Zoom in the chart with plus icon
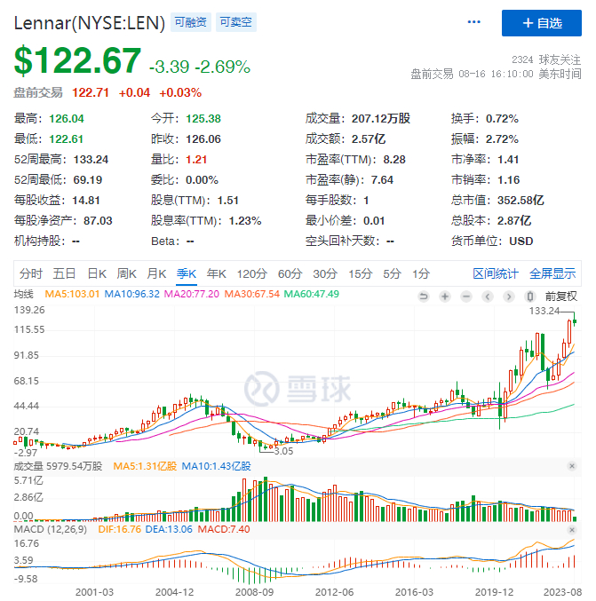This screenshot has height=601, width=596. point(445,297)
